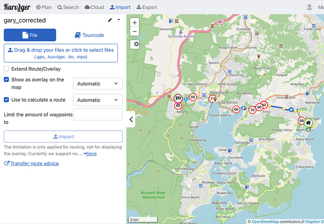
Task: Click the map zoom in plus button
Action: 135,22
